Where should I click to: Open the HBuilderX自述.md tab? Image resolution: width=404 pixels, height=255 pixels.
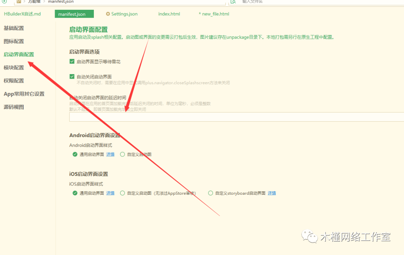pos(22,14)
